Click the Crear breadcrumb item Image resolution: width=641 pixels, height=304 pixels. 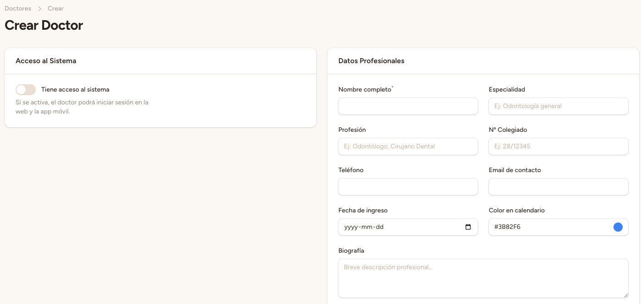pos(55,8)
